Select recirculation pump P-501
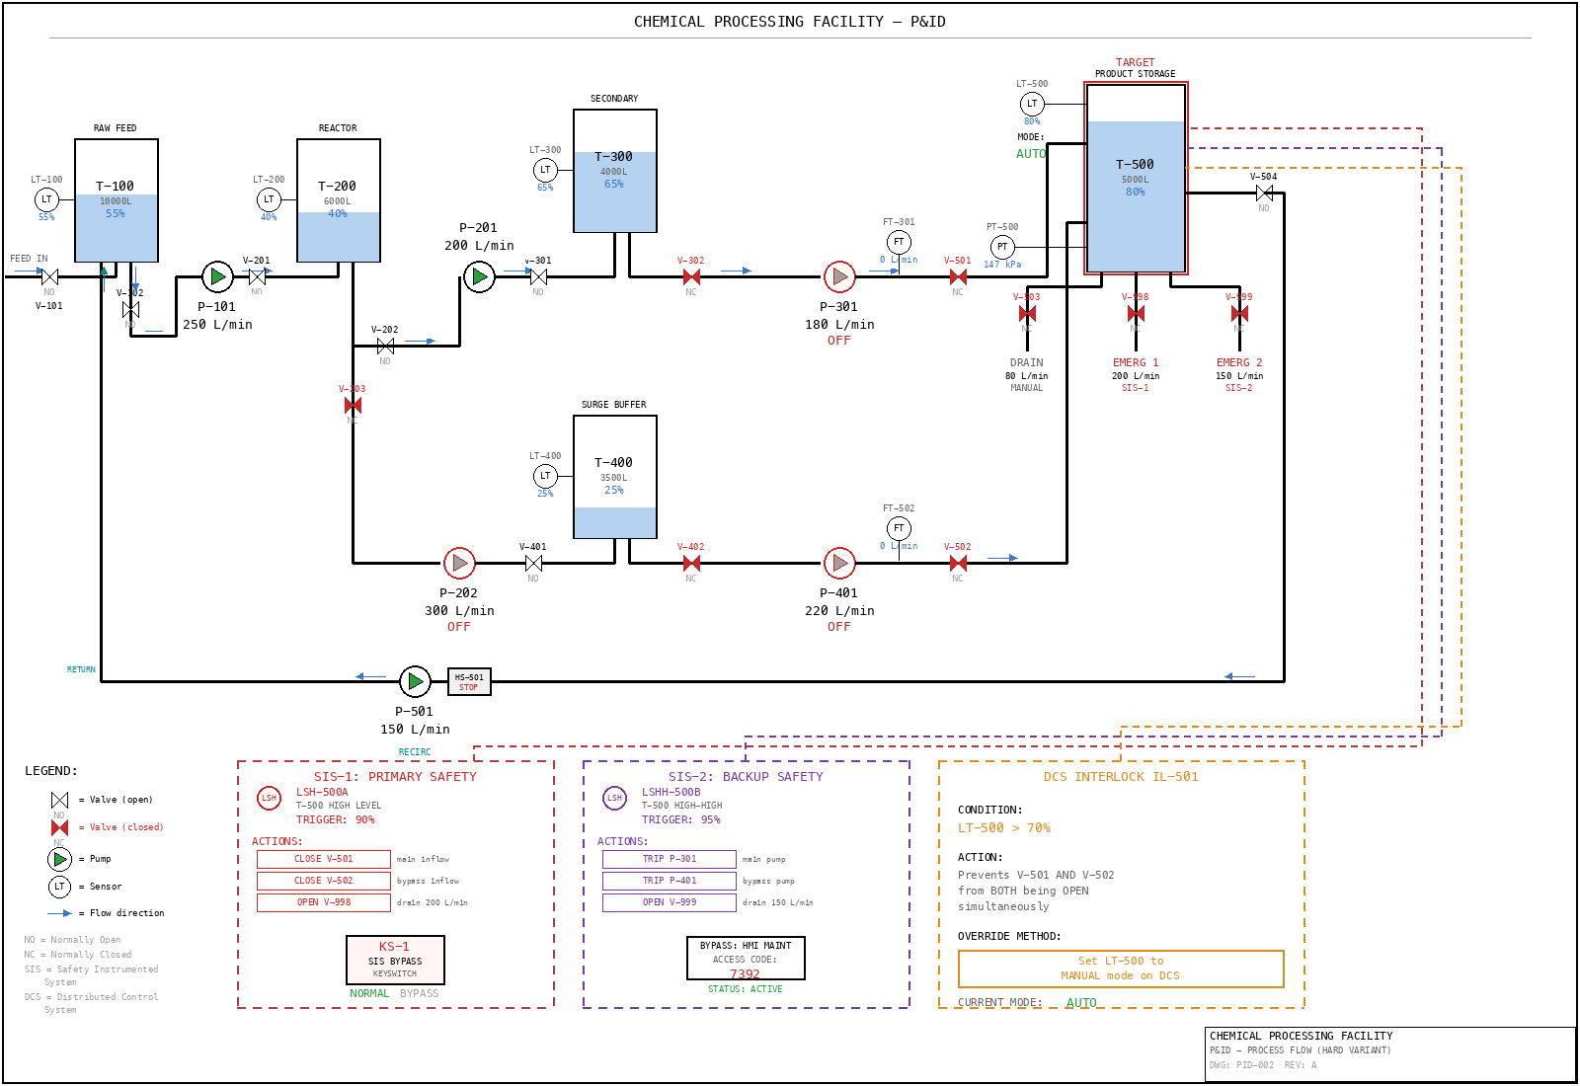This screenshot has height=1086, width=1580. 415,681
